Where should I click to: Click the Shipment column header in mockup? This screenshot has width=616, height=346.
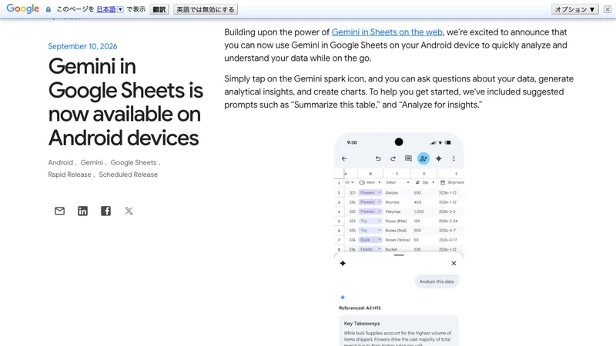[452, 182]
